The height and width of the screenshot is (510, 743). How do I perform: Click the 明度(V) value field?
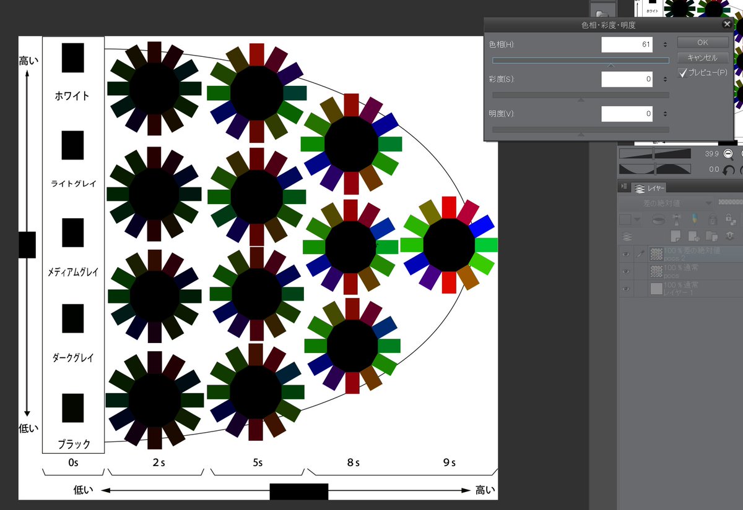pos(627,114)
